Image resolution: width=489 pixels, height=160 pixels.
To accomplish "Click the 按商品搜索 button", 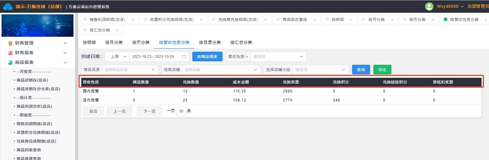I will [207, 57].
